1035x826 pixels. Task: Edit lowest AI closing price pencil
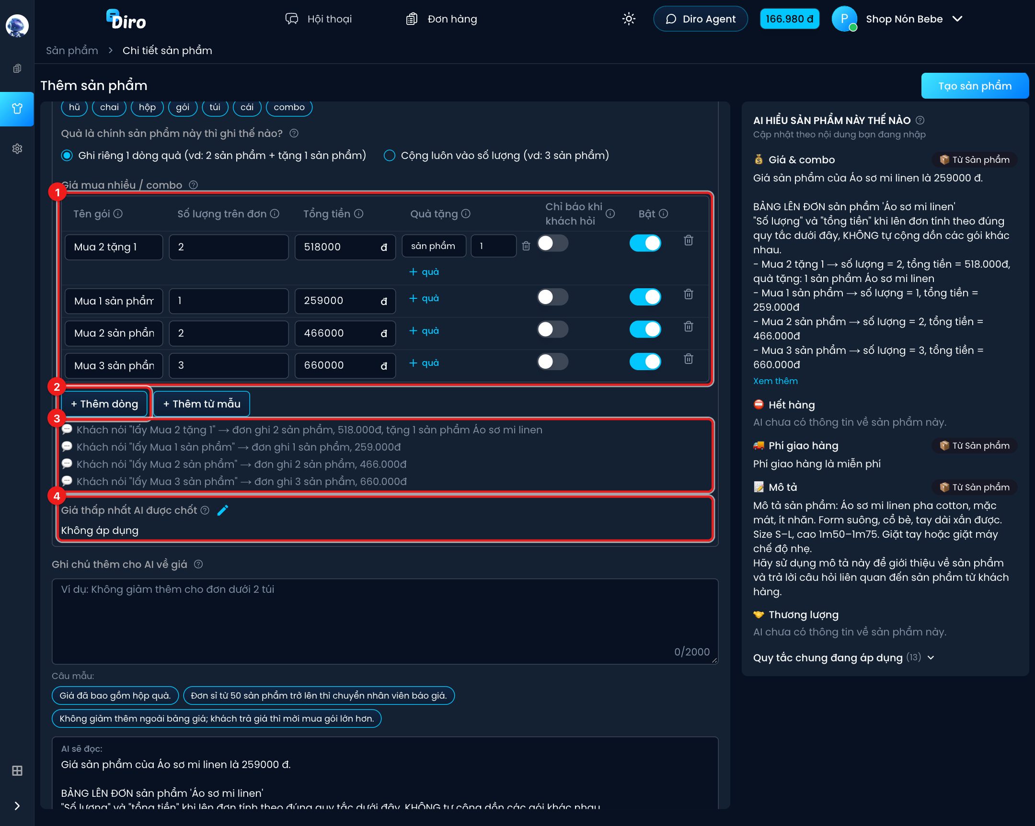click(223, 510)
